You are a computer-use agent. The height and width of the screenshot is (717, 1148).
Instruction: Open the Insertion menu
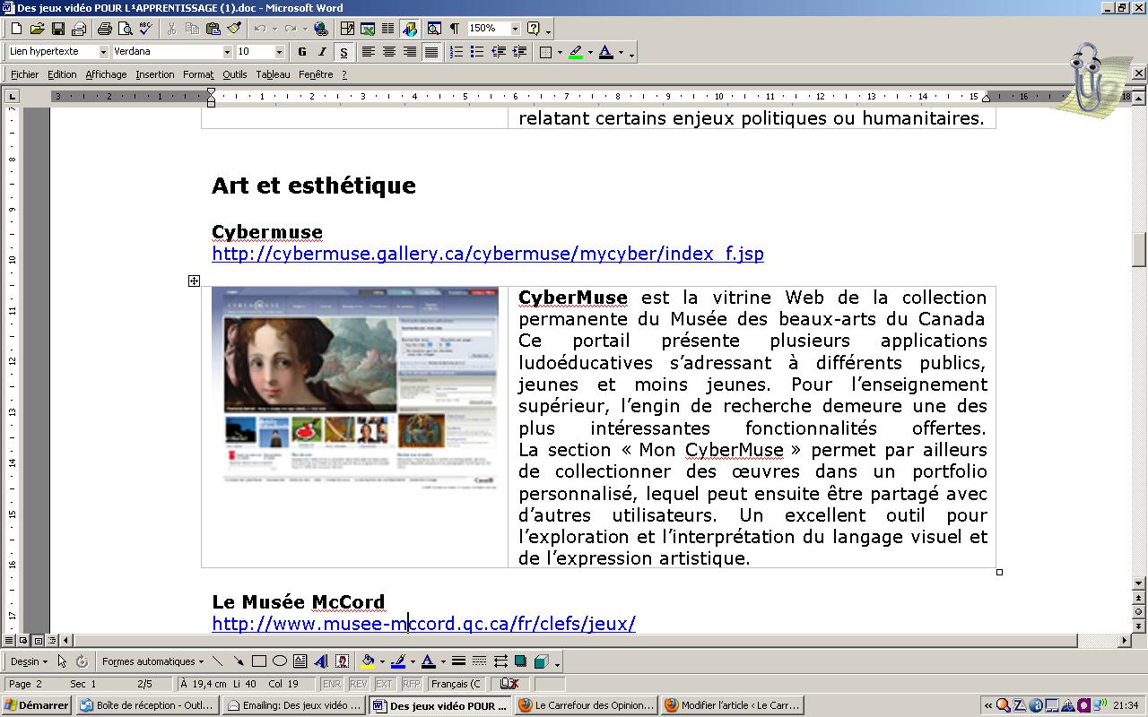coord(155,74)
